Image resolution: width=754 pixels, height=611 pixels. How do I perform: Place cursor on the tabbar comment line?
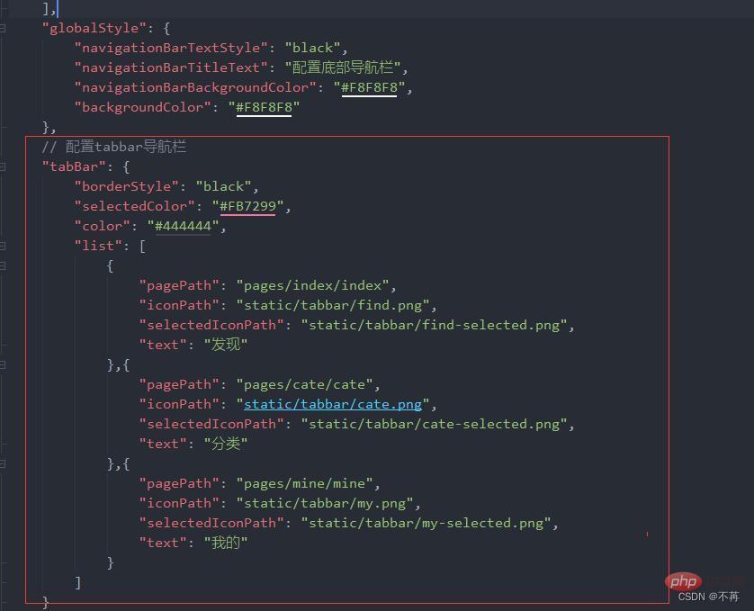tap(114, 147)
